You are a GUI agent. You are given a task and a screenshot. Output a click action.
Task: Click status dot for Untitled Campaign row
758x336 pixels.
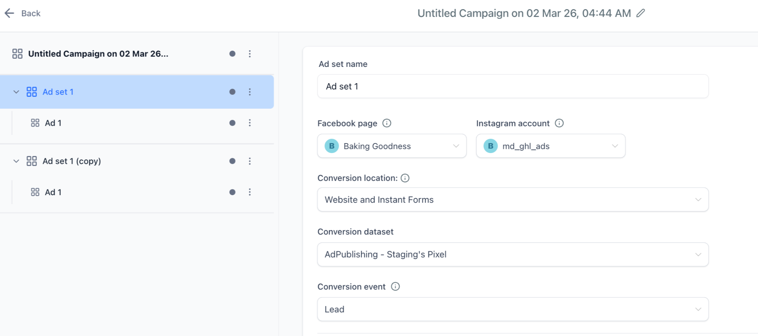click(232, 54)
